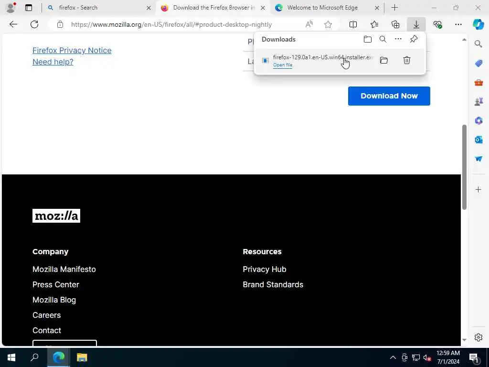
Task: Open sidebar Drop paper-plane icon
Action: [478, 159]
